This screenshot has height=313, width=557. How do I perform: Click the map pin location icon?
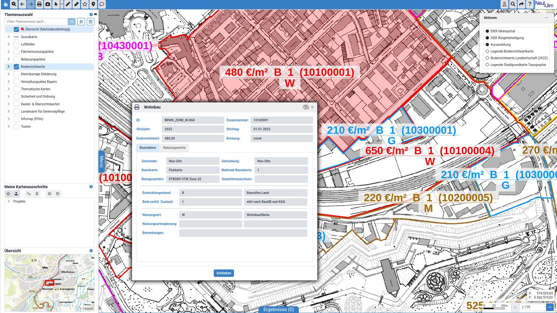(93, 4)
